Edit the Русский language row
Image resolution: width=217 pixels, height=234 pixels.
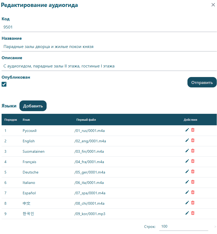(187, 130)
